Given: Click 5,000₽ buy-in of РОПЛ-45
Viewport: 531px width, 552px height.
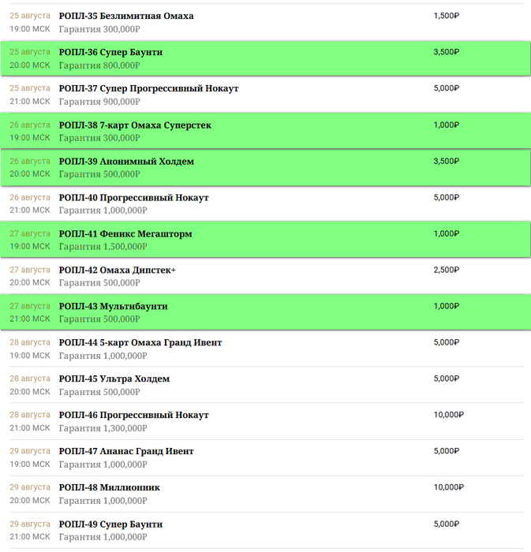Looking at the screenshot, I should [446, 379].
